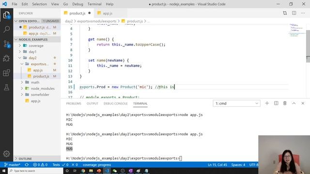The image size is (310, 174).
Task: Open Task View on taskbar
Action: click(x=75, y=171)
